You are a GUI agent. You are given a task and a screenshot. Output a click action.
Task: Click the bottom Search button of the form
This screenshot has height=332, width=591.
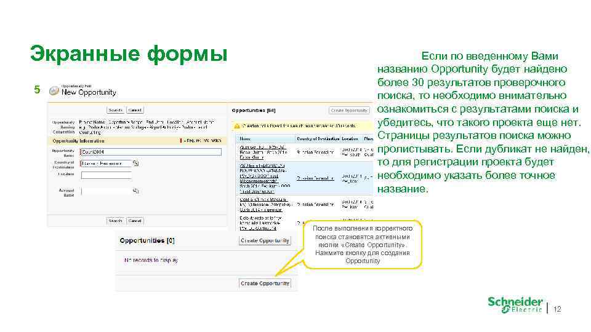coord(115,221)
